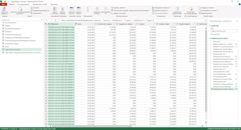
Task: Open the Создать источник dropdown
Action: [207, 8]
